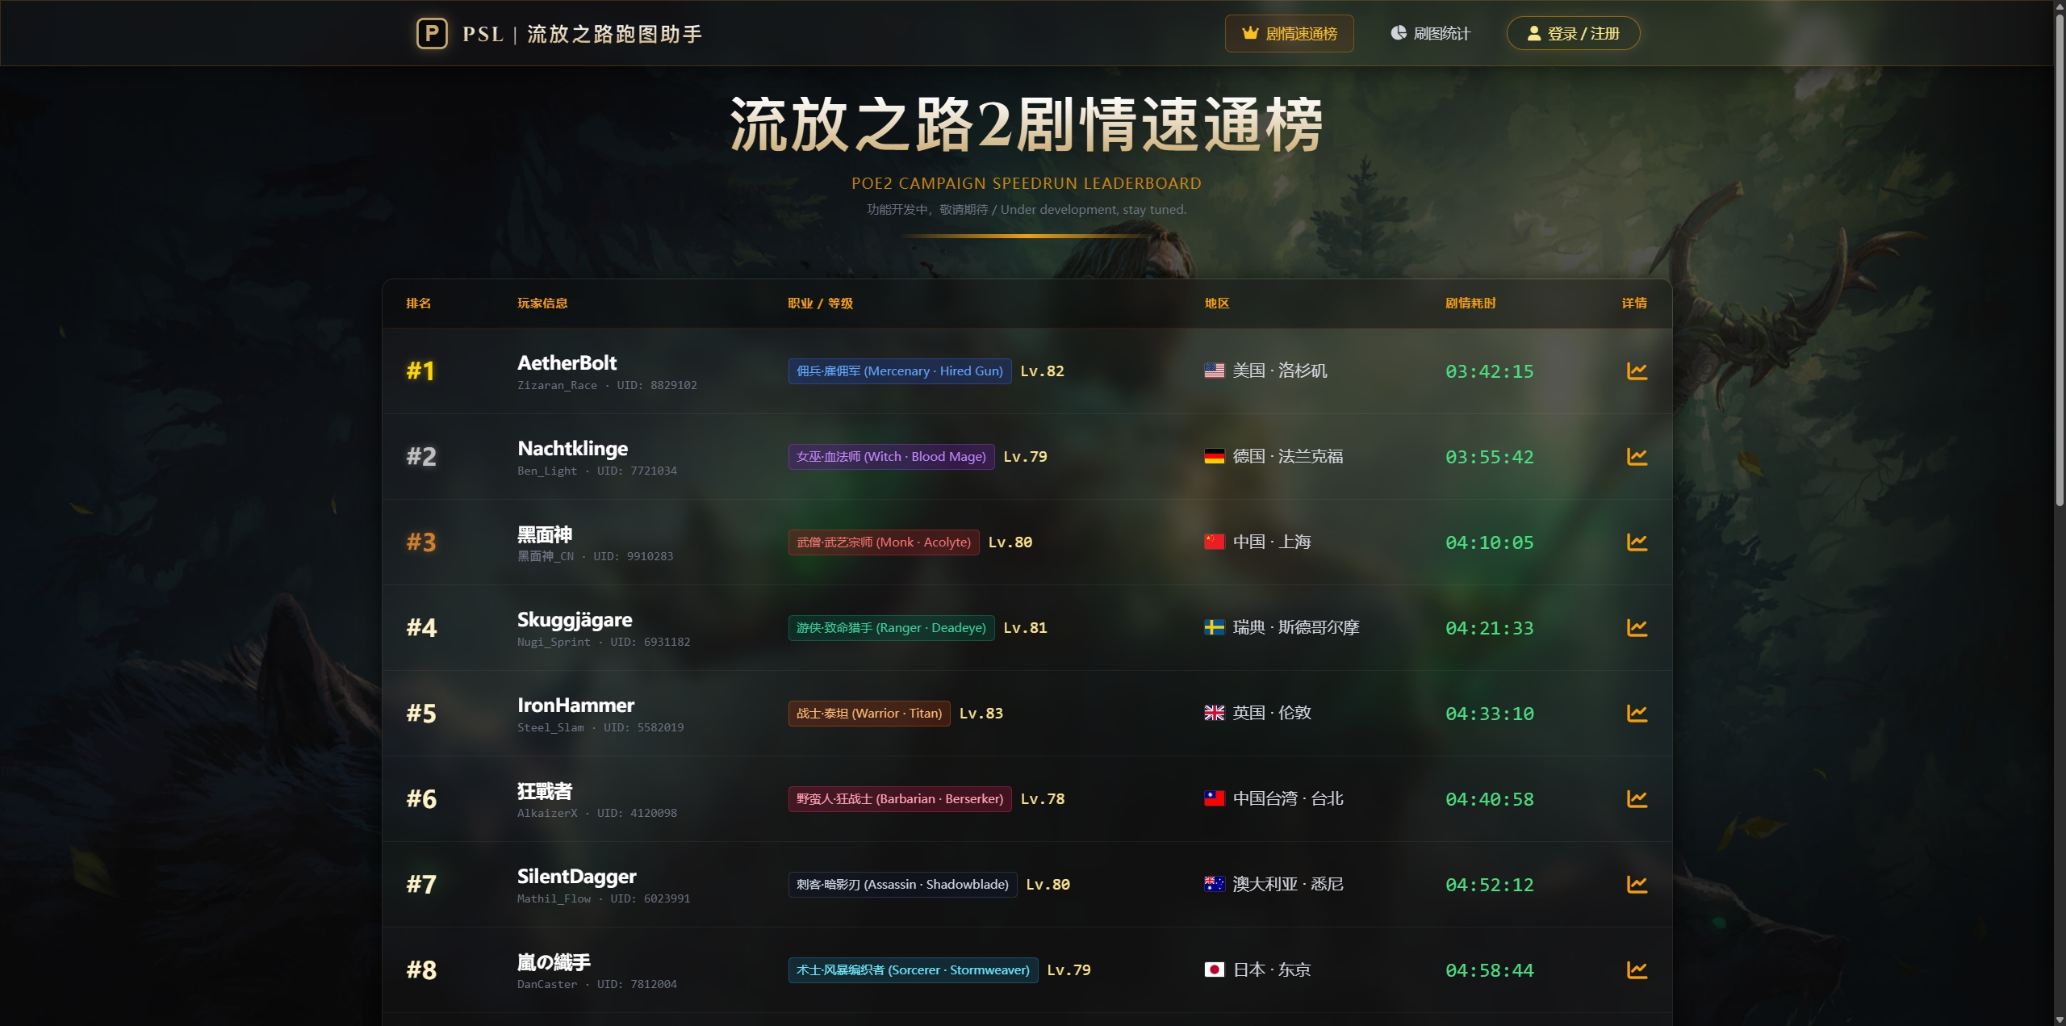
Task: Click the 登录 / 注册 button
Action: coord(1572,33)
